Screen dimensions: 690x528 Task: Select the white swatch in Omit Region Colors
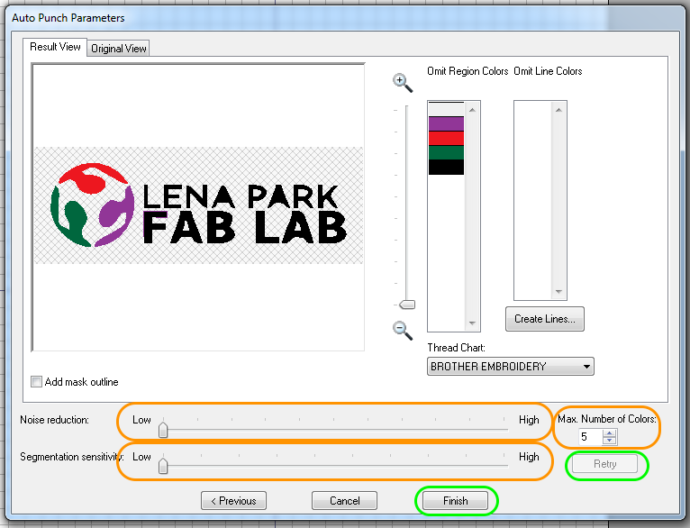pos(446,109)
